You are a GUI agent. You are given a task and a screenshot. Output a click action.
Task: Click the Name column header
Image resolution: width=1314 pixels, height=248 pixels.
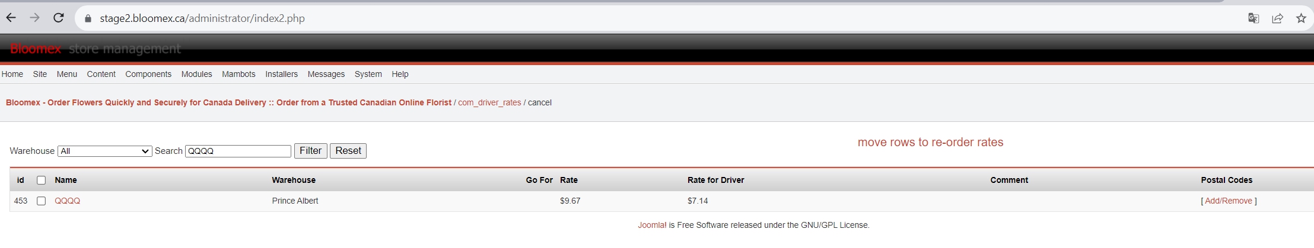pyautogui.click(x=66, y=180)
